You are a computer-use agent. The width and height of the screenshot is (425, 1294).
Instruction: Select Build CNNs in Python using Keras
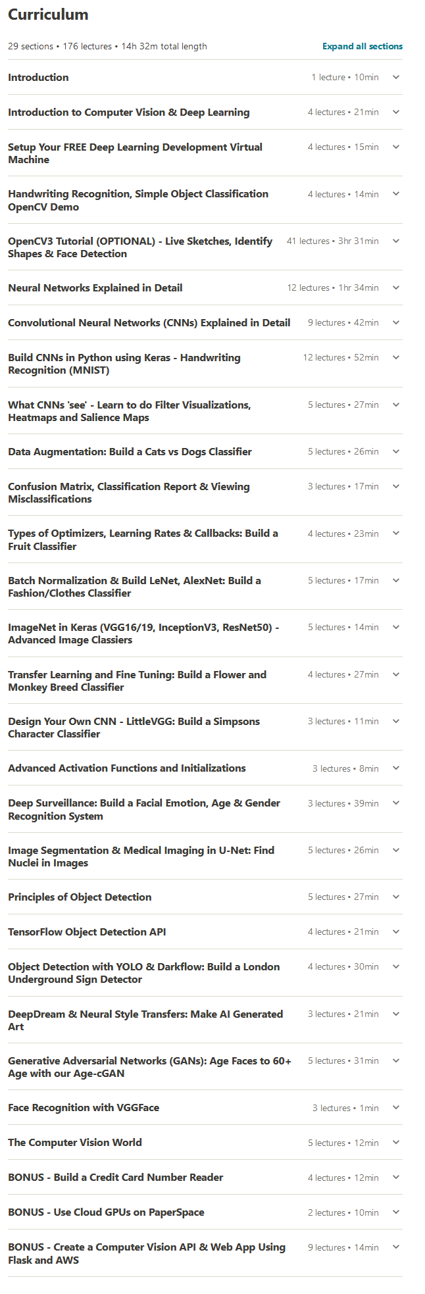(124, 364)
